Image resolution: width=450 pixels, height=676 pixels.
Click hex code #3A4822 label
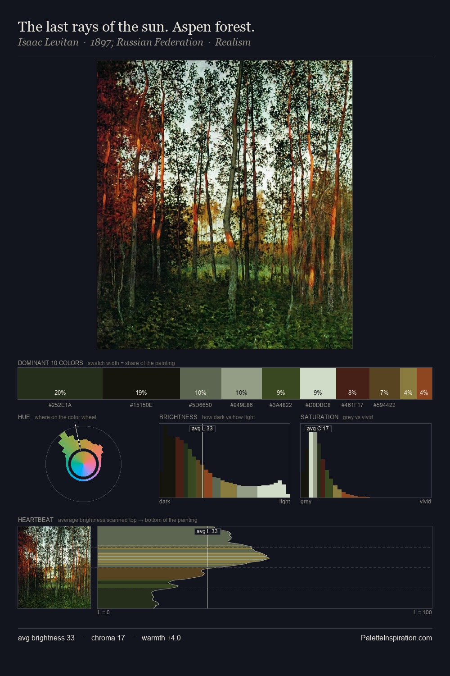280,405
